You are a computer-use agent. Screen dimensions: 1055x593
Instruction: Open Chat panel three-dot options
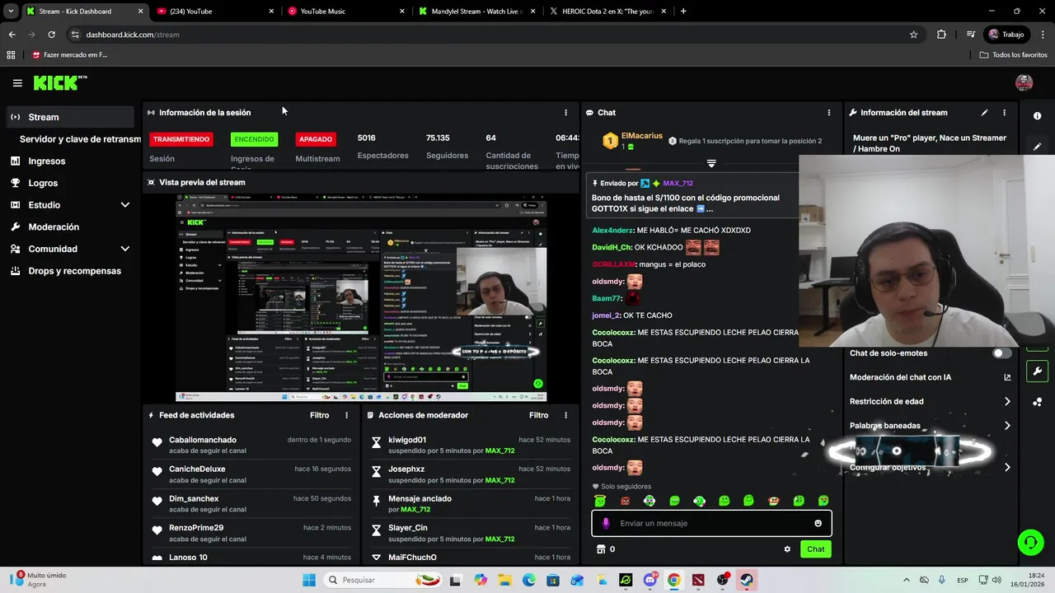pyautogui.click(x=829, y=113)
